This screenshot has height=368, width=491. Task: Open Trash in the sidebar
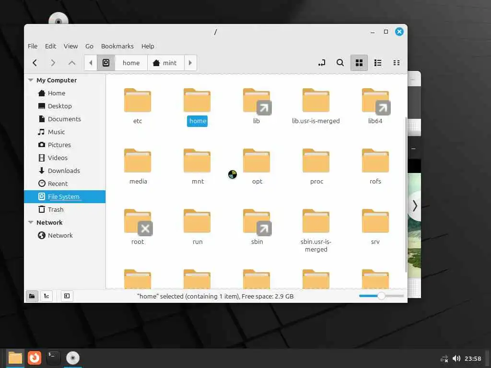tap(65, 210)
